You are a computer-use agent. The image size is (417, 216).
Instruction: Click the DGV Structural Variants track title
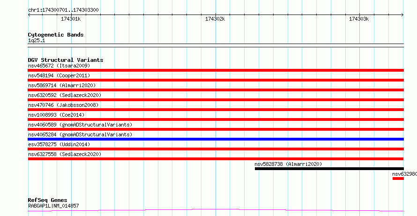(x=66, y=60)
